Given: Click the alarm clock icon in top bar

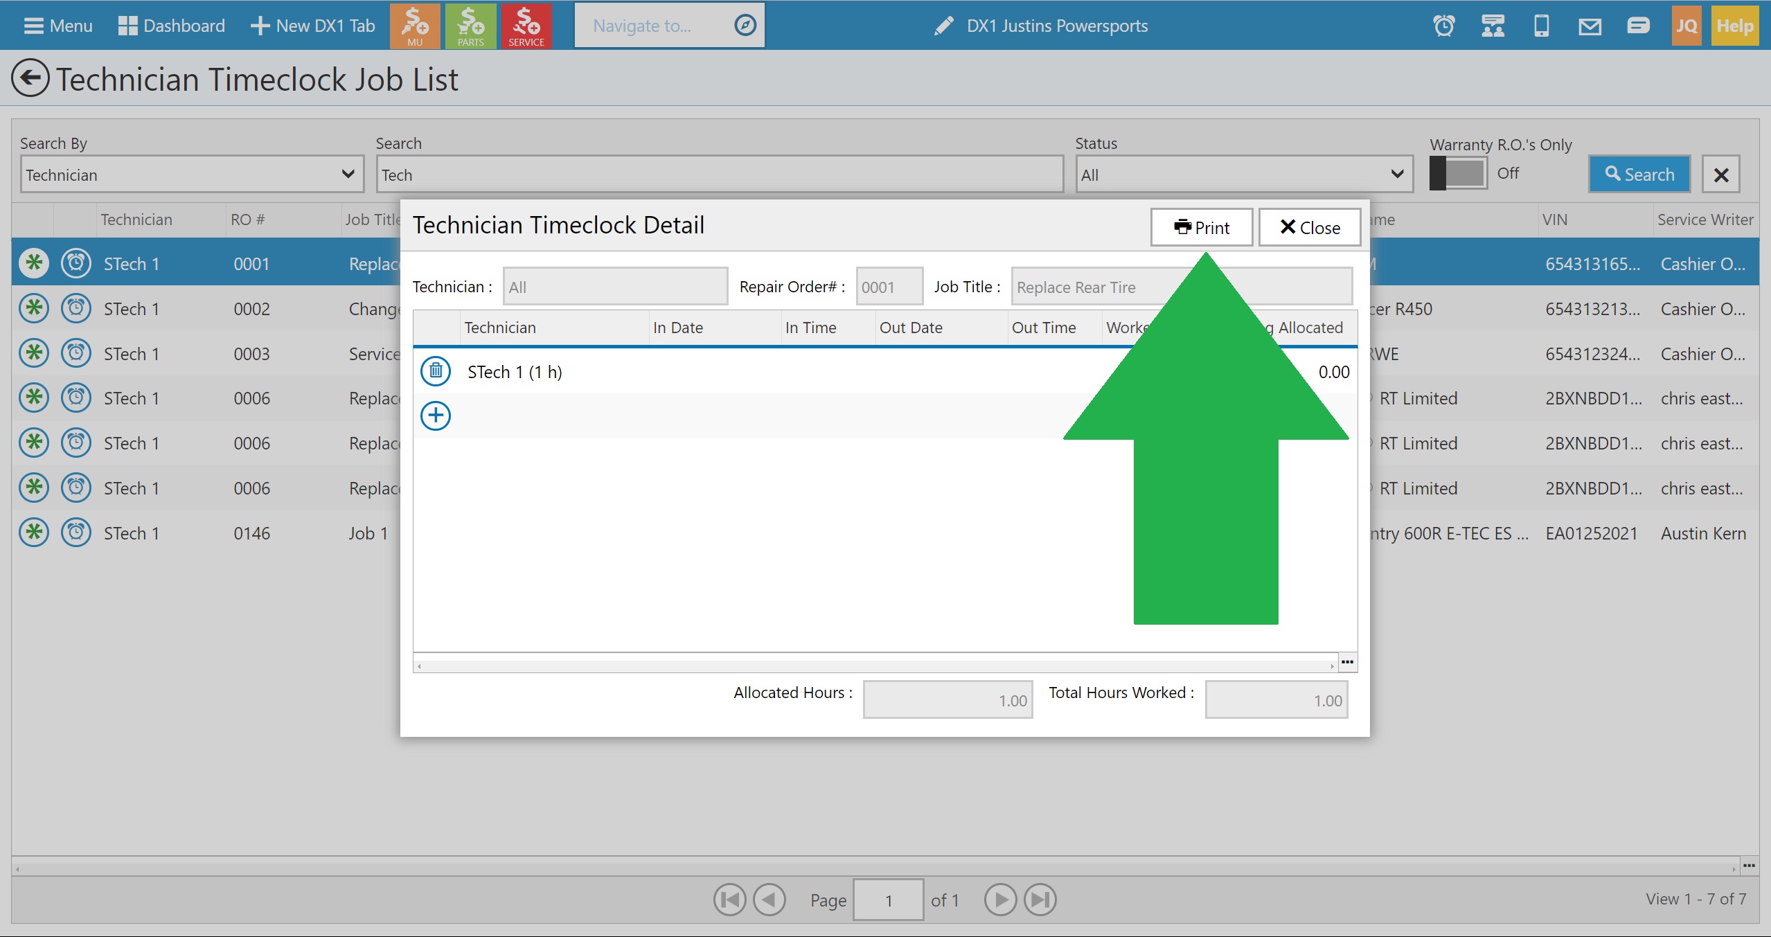Looking at the screenshot, I should [x=1443, y=26].
